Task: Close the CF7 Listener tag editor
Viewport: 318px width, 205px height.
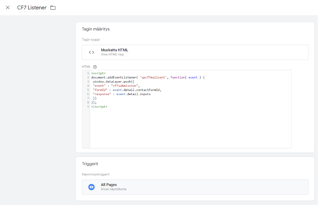Action: (x=8, y=8)
